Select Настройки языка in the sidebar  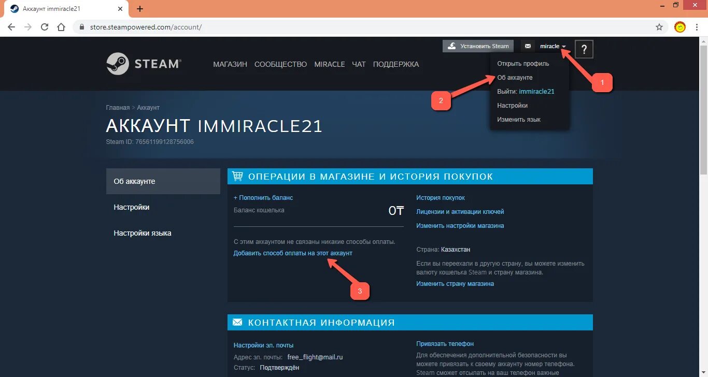pyautogui.click(x=163, y=233)
